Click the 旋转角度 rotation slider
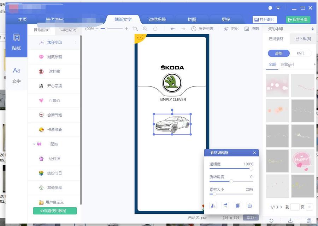This screenshot has height=226, width=318. 231,181
